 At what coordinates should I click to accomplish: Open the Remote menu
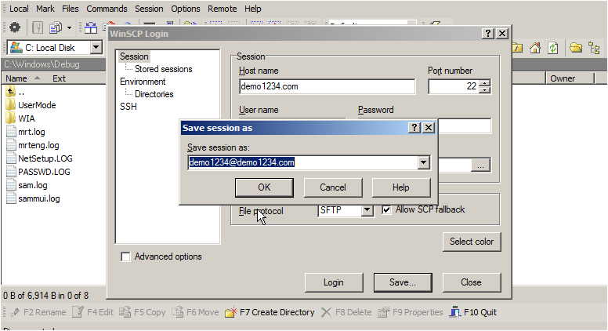point(223,9)
